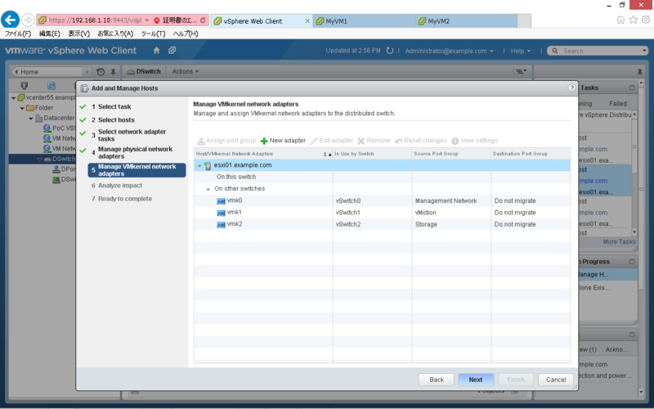Click the New adapter plus icon
Screen dimensions: 654x409
[x=264, y=141]
